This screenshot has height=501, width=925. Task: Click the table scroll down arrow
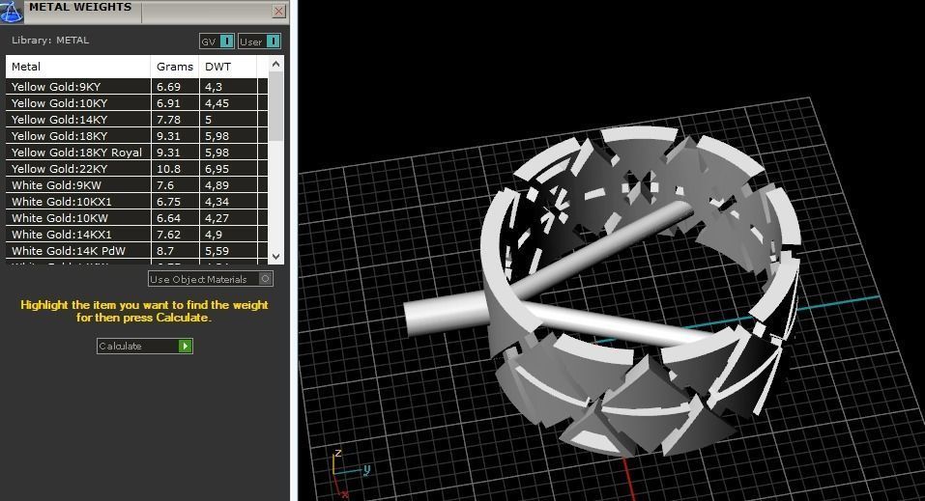click(x=275, y=257)
